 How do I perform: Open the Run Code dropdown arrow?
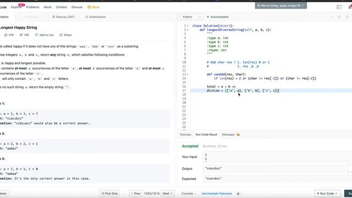point(336,194)
